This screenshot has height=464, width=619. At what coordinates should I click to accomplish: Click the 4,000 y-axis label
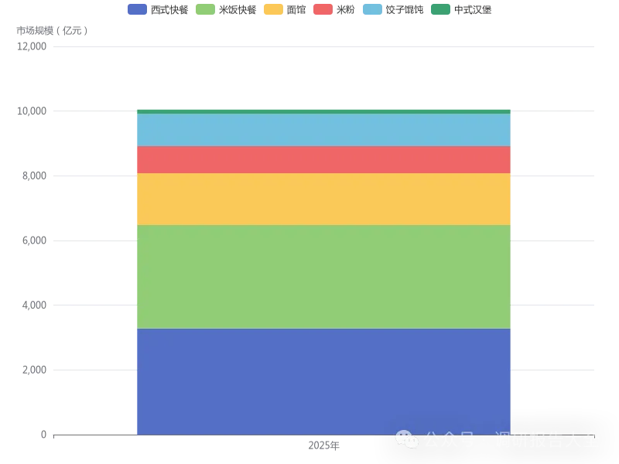coord(34,305)
